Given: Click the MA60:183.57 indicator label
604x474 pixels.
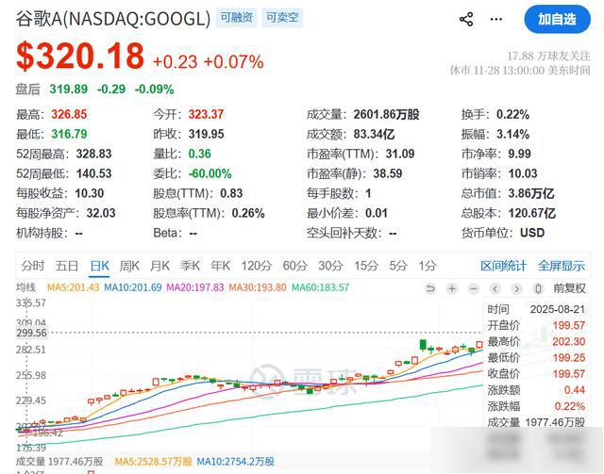Looking at the screenshot, I should pos(321,287).
